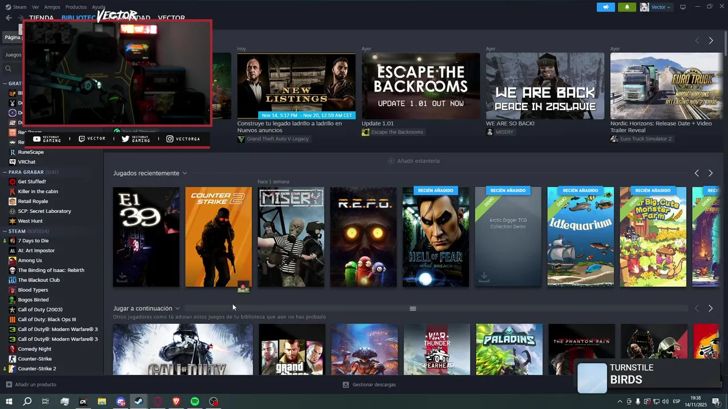The image size is (728, 409).
Task: Open File Explorer from the taskbar
Action: [102, 402]
